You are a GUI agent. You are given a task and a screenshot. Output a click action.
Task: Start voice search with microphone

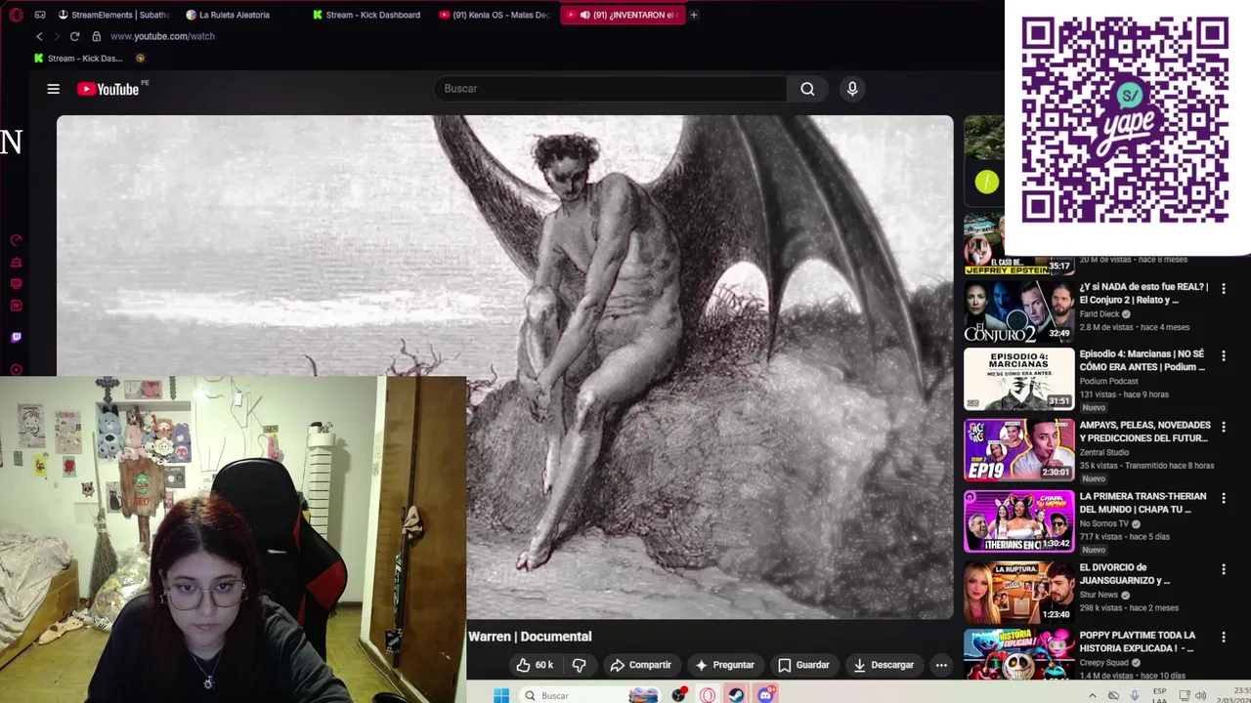(852, 89)
